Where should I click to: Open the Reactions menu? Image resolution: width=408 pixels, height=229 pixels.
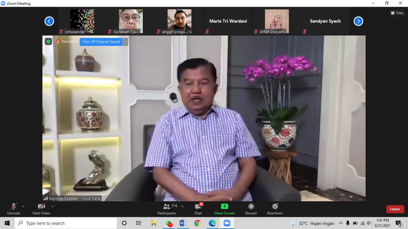(x=274, y=209)
